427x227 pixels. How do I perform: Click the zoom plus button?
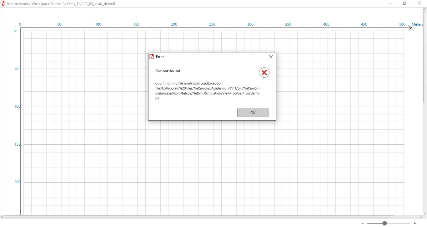tap(414, 223)
